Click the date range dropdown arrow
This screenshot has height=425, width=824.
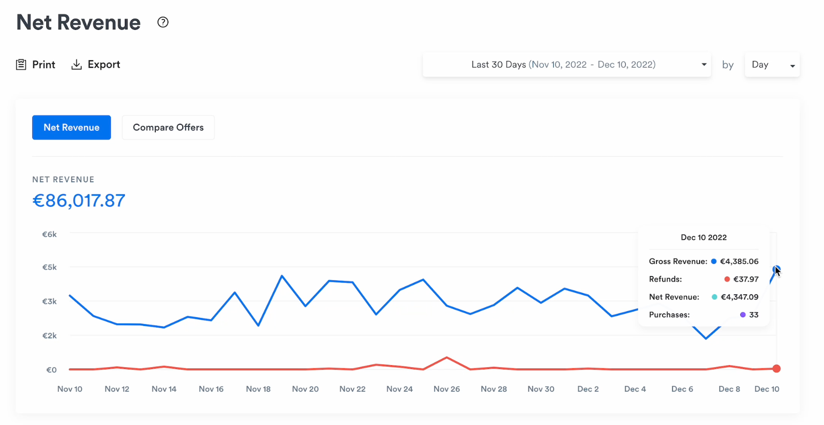(704, 64)
